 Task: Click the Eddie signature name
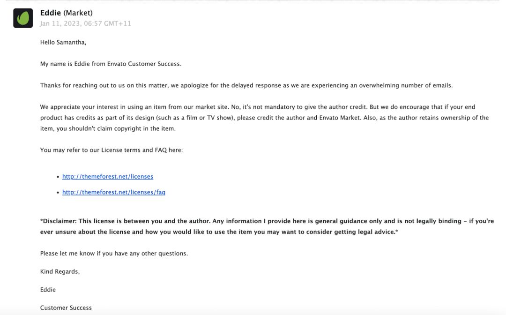pos(48,290)
